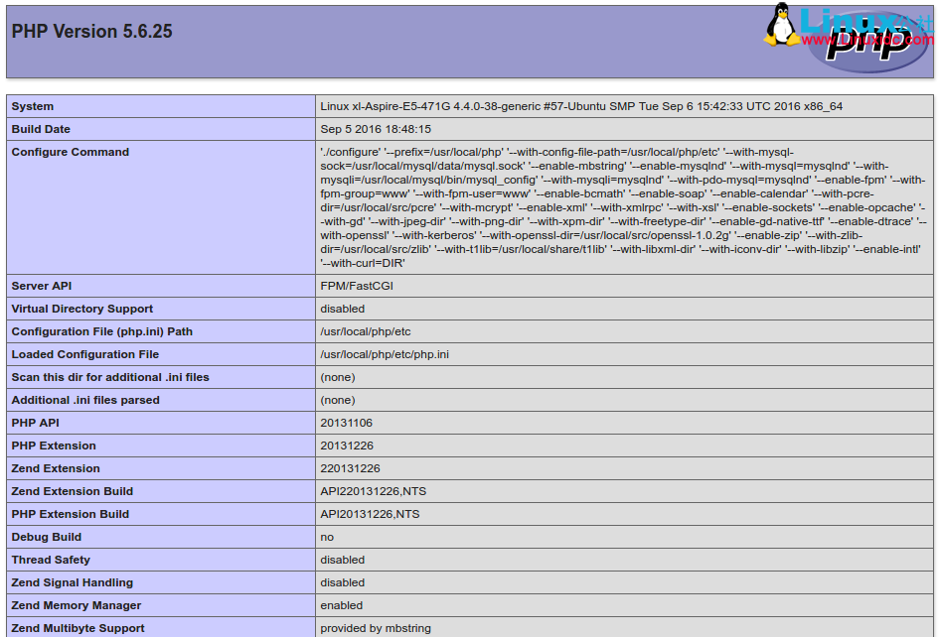The height and width of the screenshot is (637, 939).
Task: Click the Zend Memory Manager enabled value
Action: pos(342,605)
